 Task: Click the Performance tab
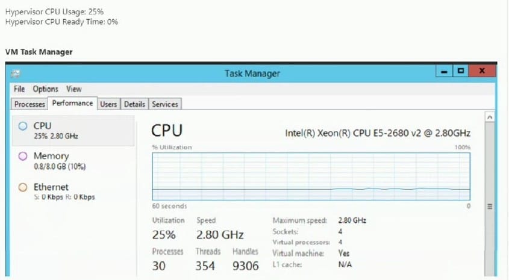(72, 104)
